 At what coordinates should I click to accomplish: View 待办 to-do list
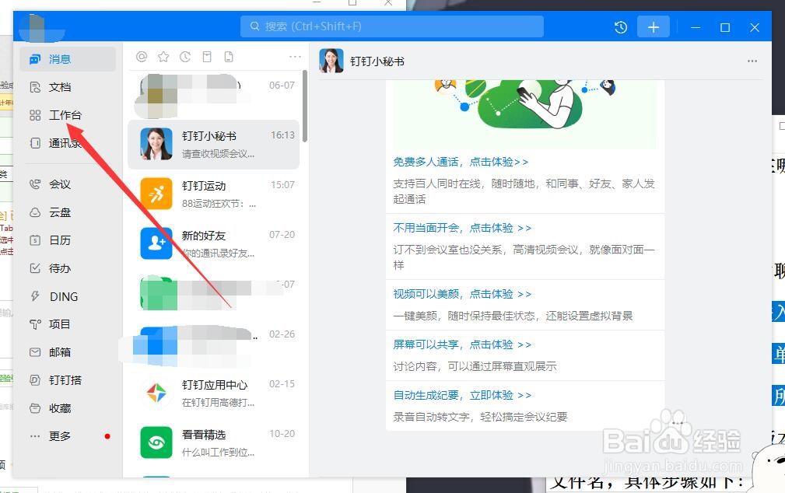(58, 268)
